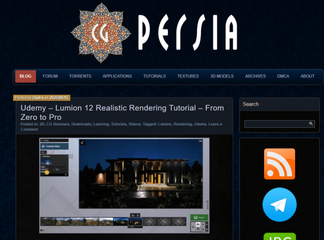Open the 2D category link
Screen dimensions: 324x240
pos(42,124)
